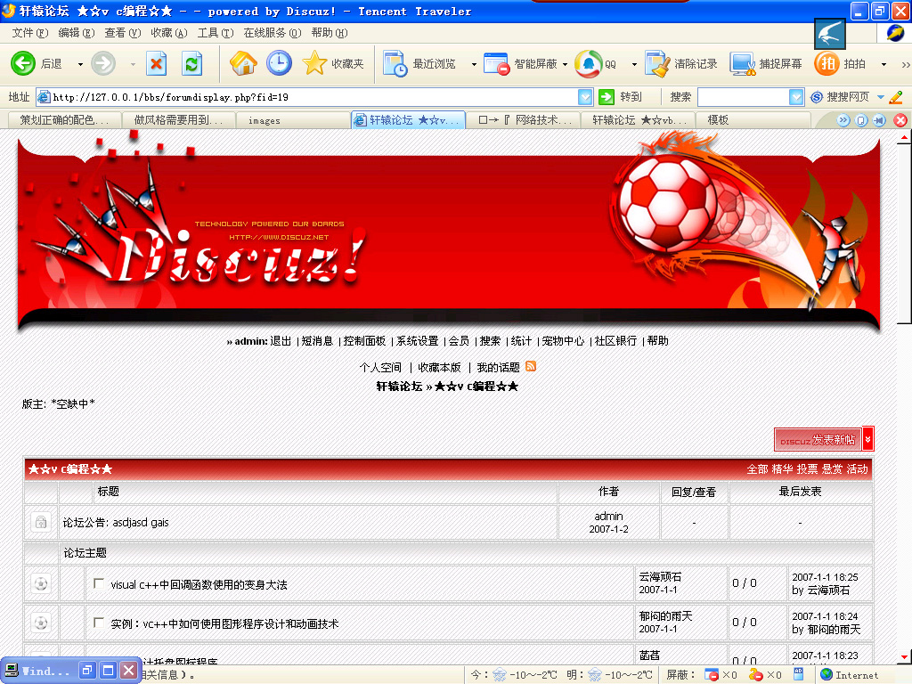
Task: Click inside the 搜索 search field
Action: tap(743, 97)
